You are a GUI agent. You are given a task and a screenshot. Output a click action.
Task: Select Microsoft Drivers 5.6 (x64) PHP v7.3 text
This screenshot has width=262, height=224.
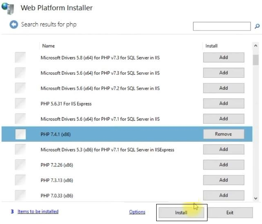coord(100,73)
